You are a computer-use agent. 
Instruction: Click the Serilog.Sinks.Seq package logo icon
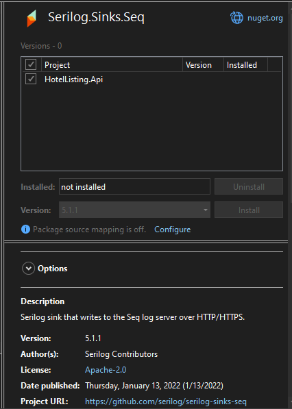[x=32, y=18]
